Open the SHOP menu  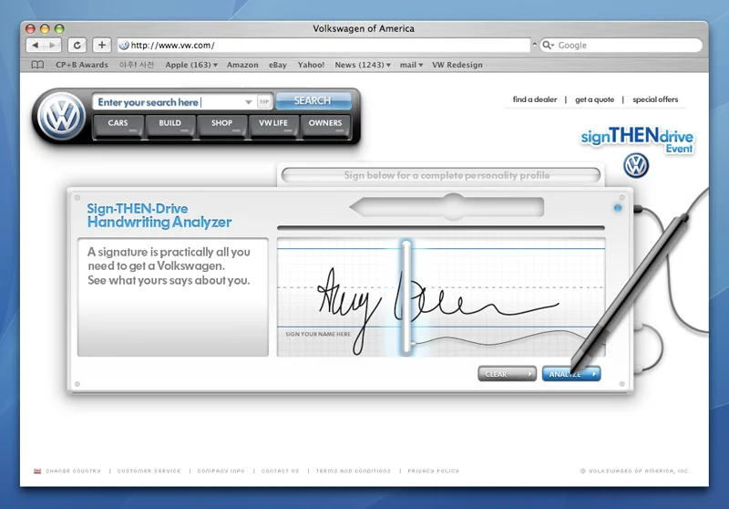click(x=221, y=126)
